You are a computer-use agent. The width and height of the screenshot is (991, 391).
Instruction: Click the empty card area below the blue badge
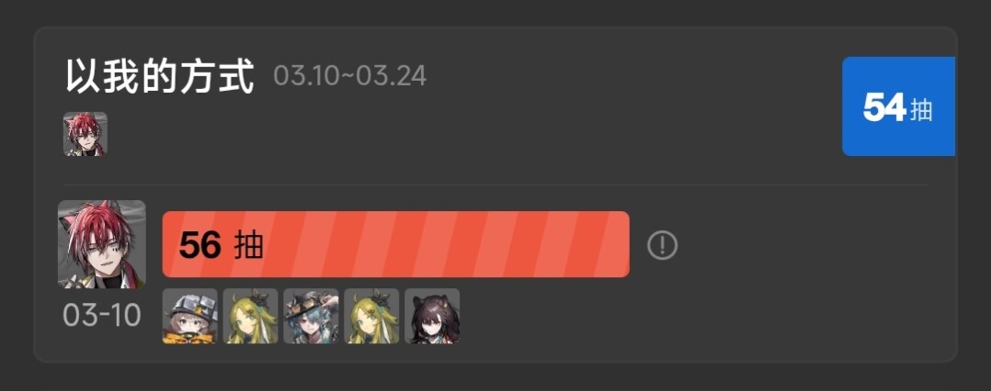point(898,171)
